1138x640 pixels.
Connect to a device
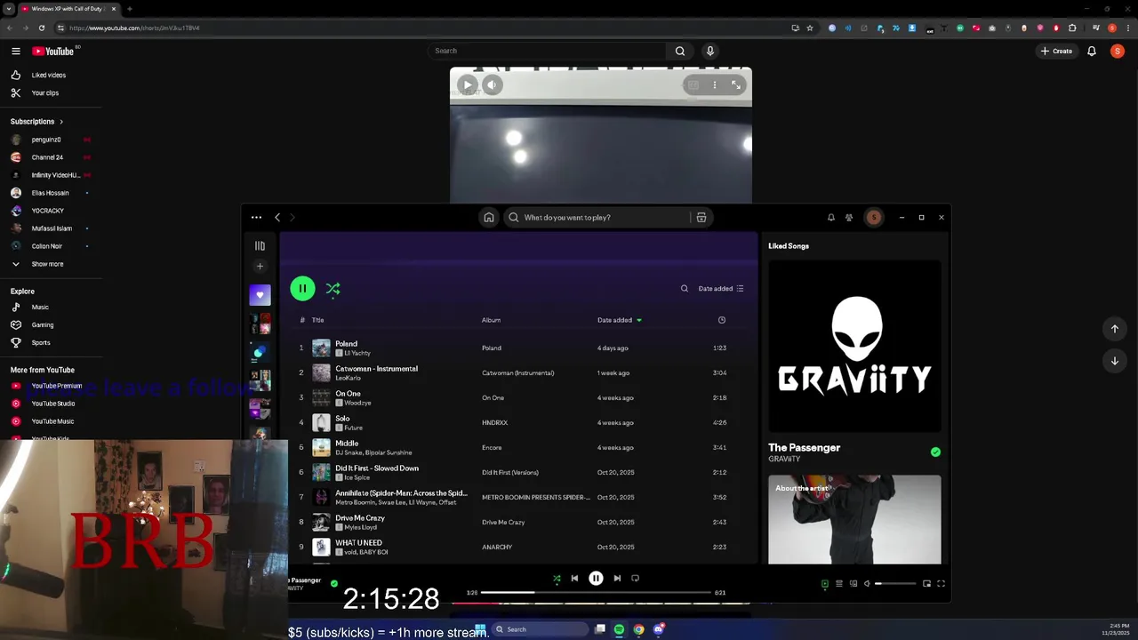coord(853,583)
